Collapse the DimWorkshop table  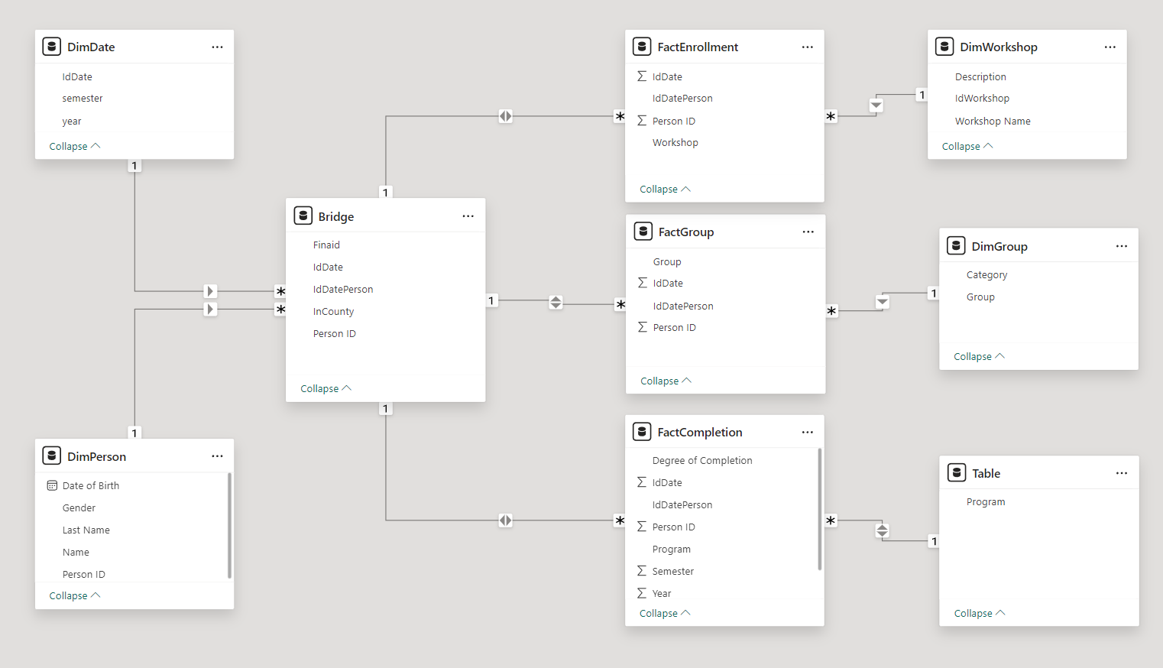coord(967,146)
